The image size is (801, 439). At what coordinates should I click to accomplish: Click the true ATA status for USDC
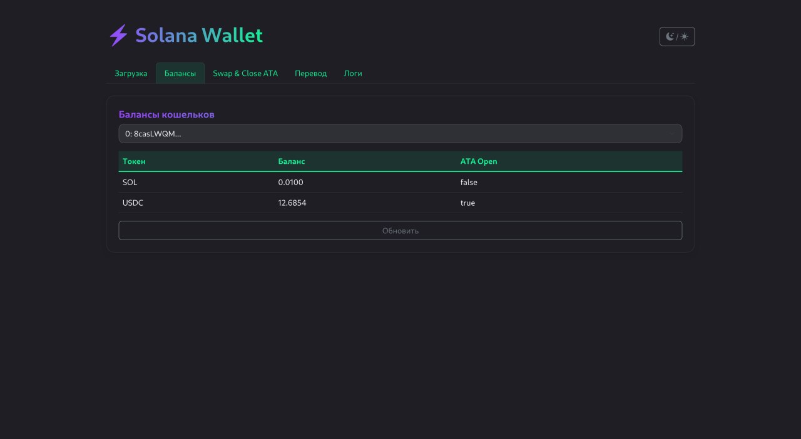click(467, 203)
